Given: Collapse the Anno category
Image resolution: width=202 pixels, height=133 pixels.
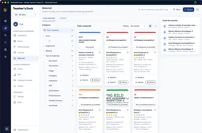Looking at the screenshot, I should [x=44, y=36].
